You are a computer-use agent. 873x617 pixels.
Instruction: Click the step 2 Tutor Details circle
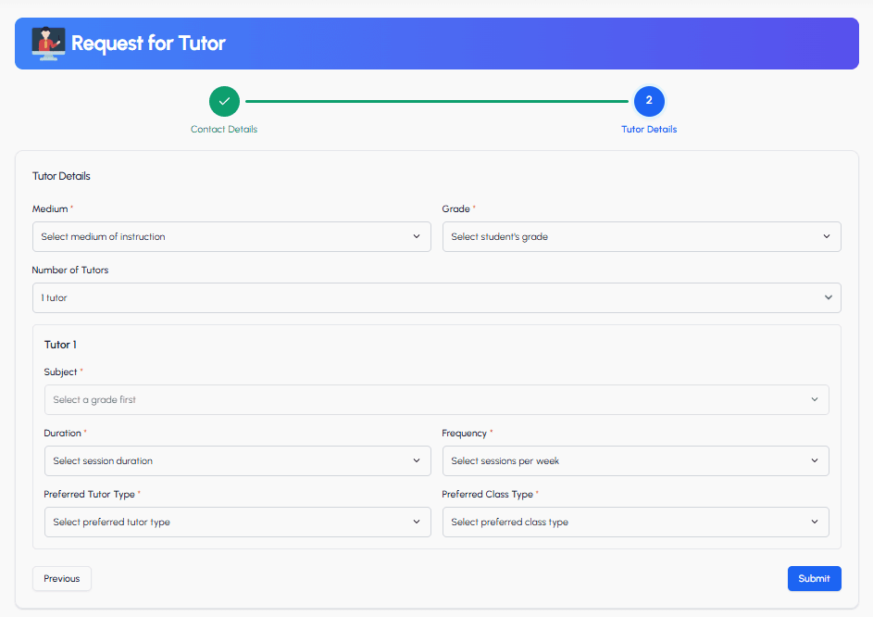tap(649, 101)
